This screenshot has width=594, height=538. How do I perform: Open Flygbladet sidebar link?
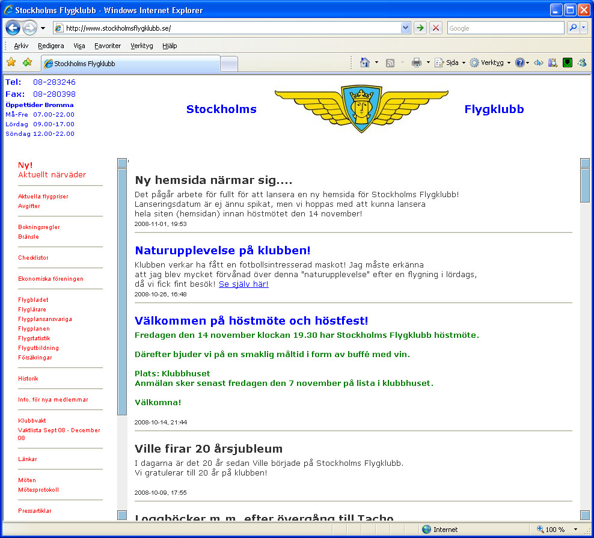33,300
